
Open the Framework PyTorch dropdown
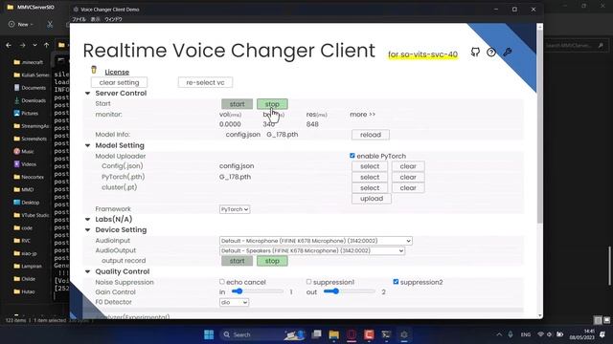pyautogui.click(x=234, y=209)
